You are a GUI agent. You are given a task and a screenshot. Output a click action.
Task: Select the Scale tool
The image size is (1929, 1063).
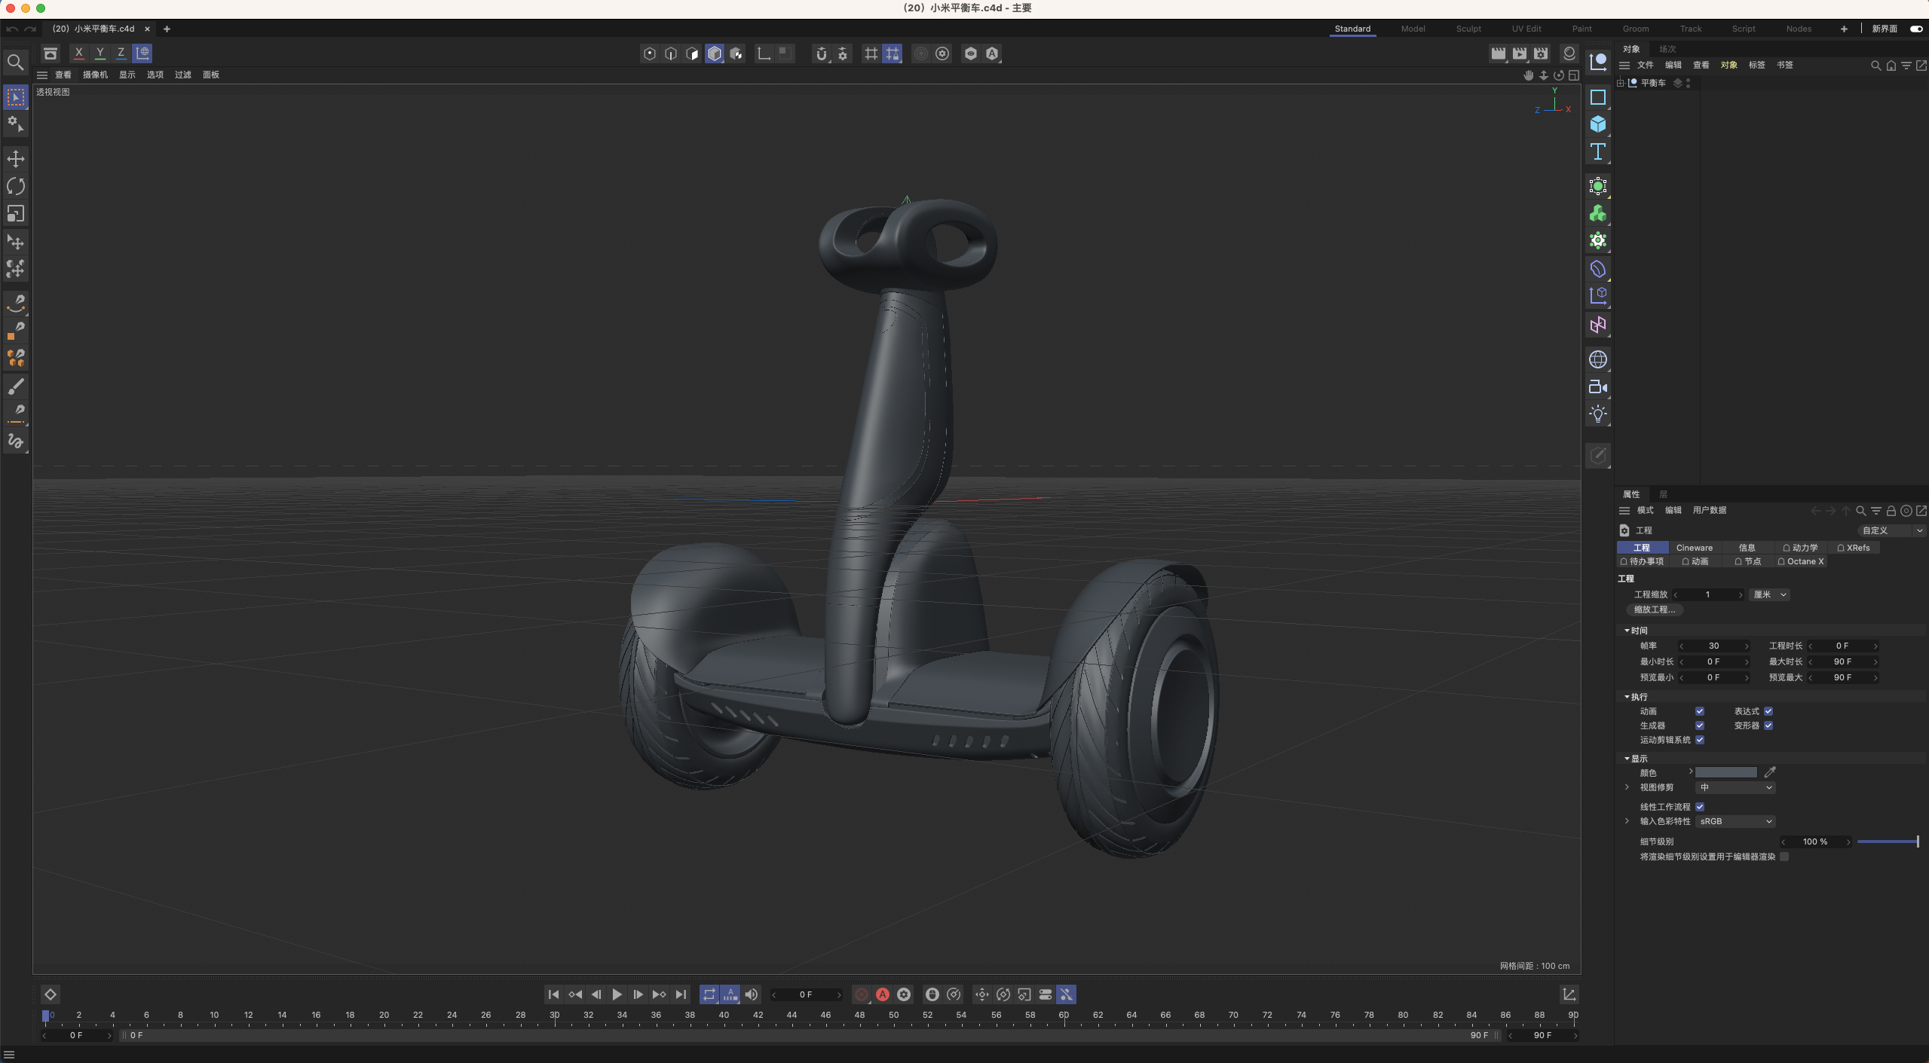coord(16,214)
